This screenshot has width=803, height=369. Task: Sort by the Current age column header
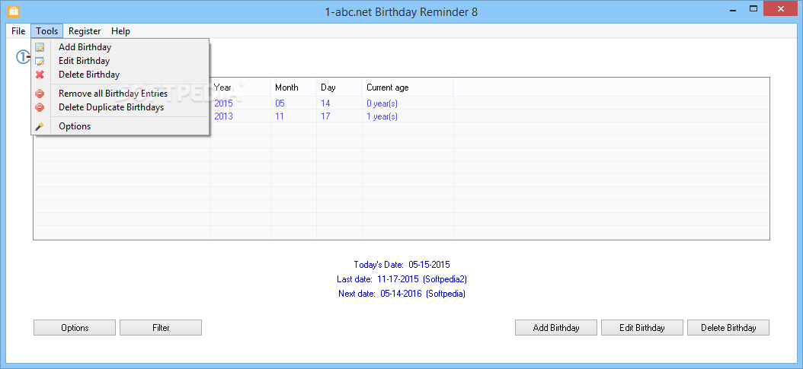407,87
